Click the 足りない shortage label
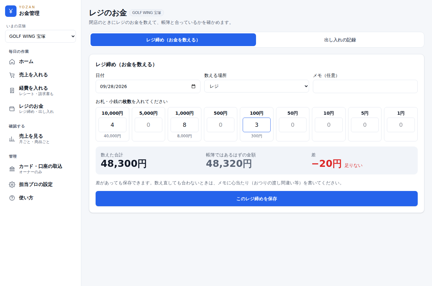The height and width of the screenshot is (286, 432). (x=354, y=166)
